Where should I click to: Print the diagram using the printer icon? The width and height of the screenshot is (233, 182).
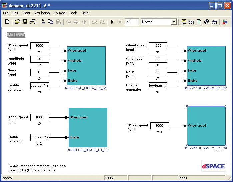coord(33,22)
